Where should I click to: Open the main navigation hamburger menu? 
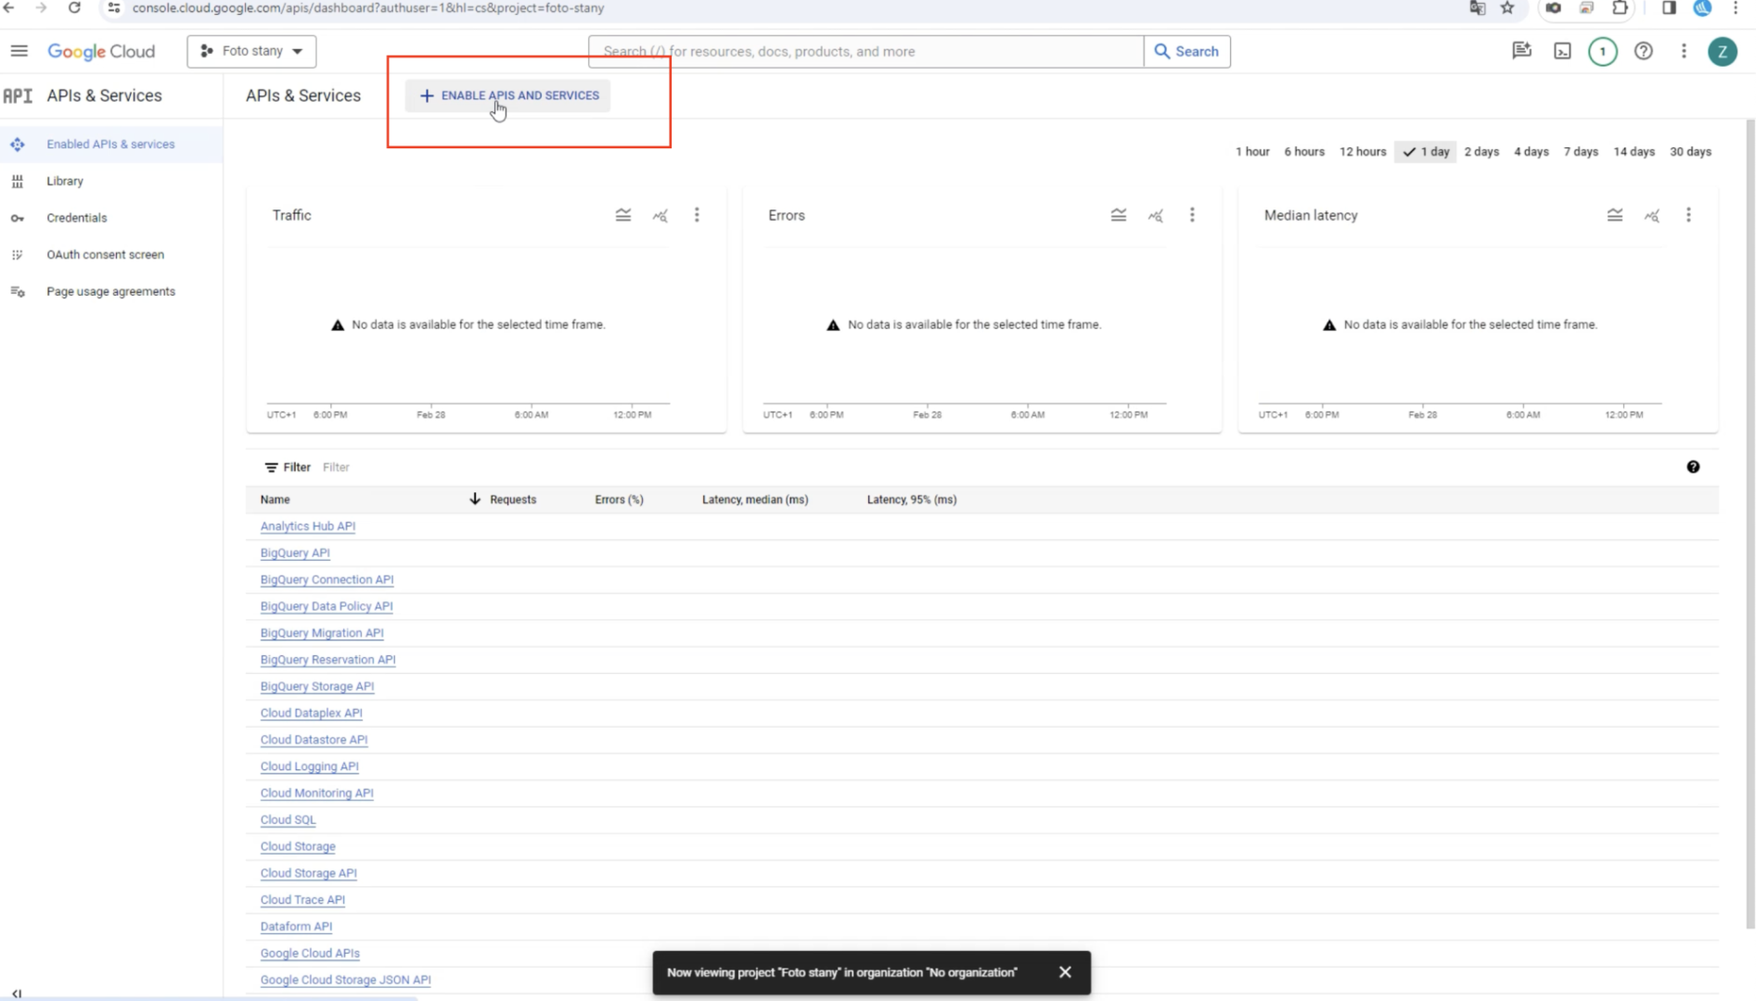tap(19, 51)
